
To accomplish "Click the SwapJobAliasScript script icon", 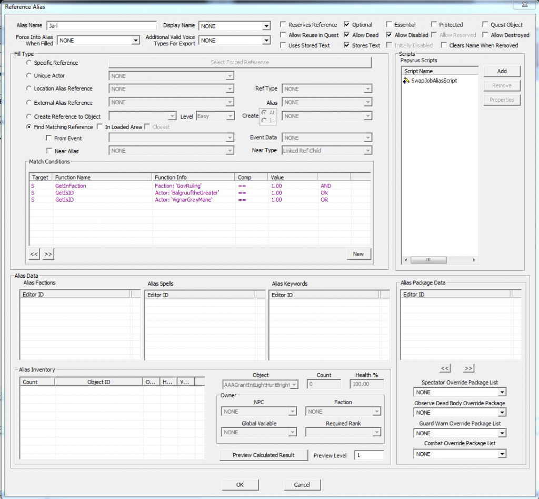I will [406, 81].
